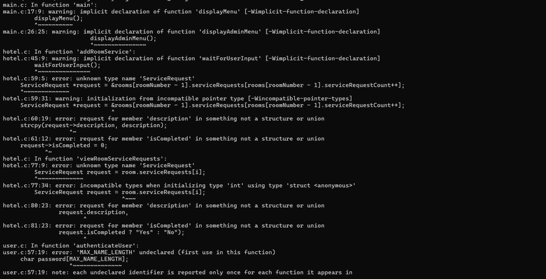Click "hotel.c: In function 'addRoomService'" line
The height and width of the screenshot is (279, 546).
pos(69,52)
